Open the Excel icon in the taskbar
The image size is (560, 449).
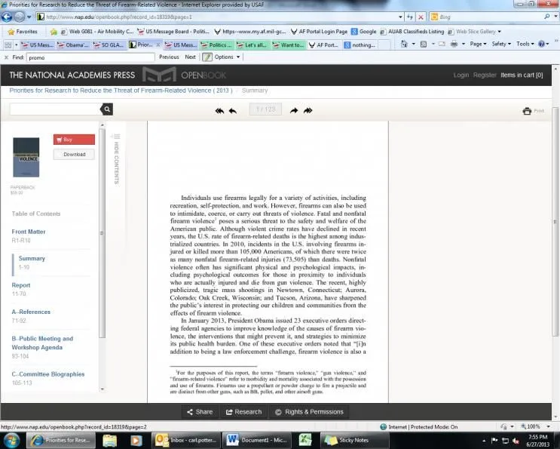[305, 440]
